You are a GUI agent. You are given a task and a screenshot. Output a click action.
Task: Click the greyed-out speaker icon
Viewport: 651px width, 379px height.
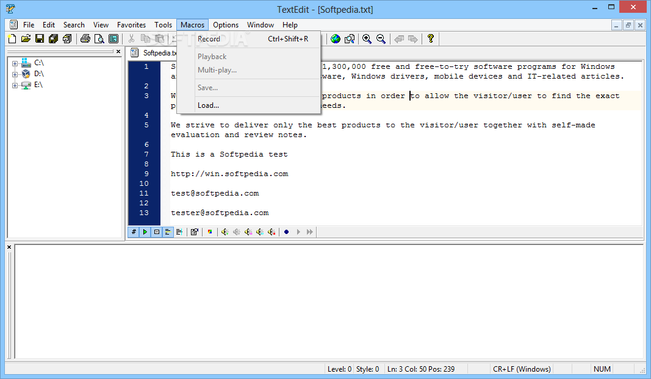(x=237, y=232)
